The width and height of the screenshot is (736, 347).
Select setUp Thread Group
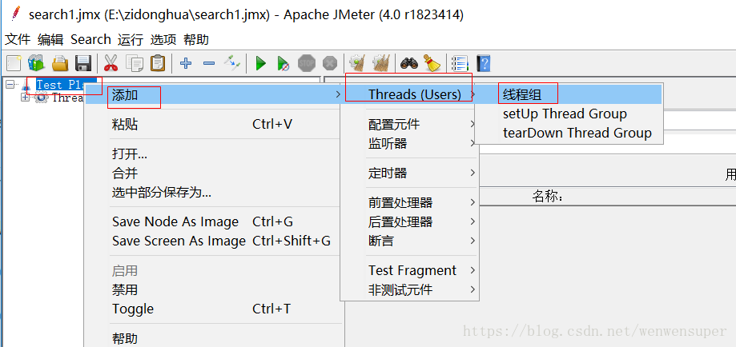pos(569,114)
